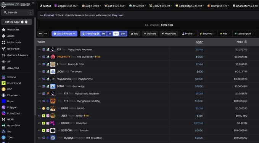Viewport: 259px width, 143px height.
Task: Open the Rainbet ad link
Action: (49, 15)
